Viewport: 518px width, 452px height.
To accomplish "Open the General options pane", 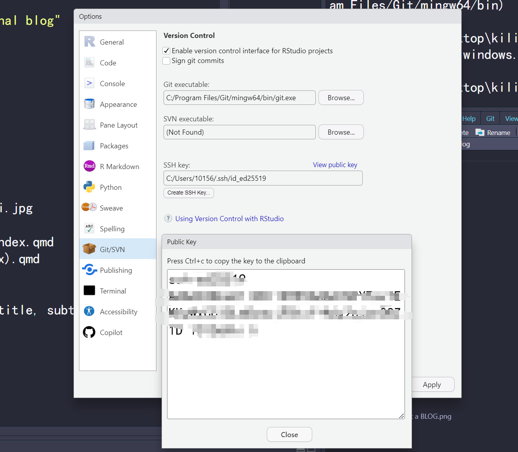I will pyautogui.click(x=112, y=42).
